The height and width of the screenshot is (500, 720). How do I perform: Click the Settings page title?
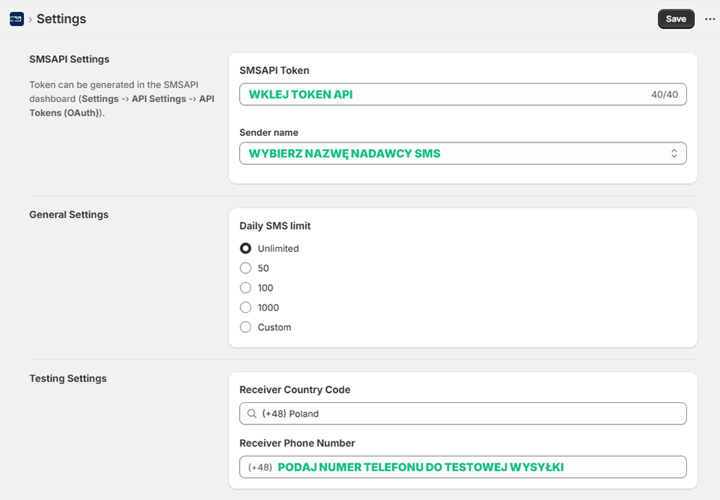click(x=61, y=19)
